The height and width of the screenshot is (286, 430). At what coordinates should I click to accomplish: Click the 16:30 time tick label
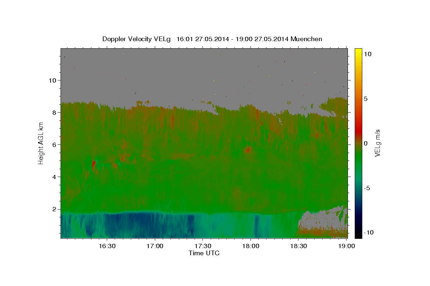point(107,246)
